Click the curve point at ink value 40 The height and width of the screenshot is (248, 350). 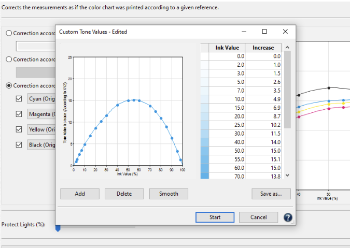tap(117, 105)
